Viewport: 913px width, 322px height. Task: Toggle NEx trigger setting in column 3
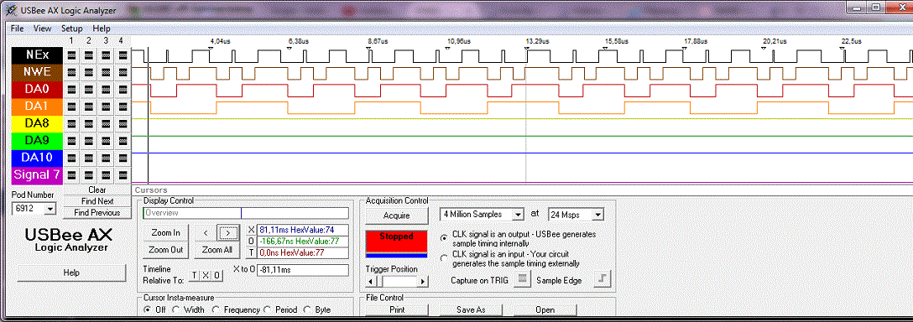[106, 56]
